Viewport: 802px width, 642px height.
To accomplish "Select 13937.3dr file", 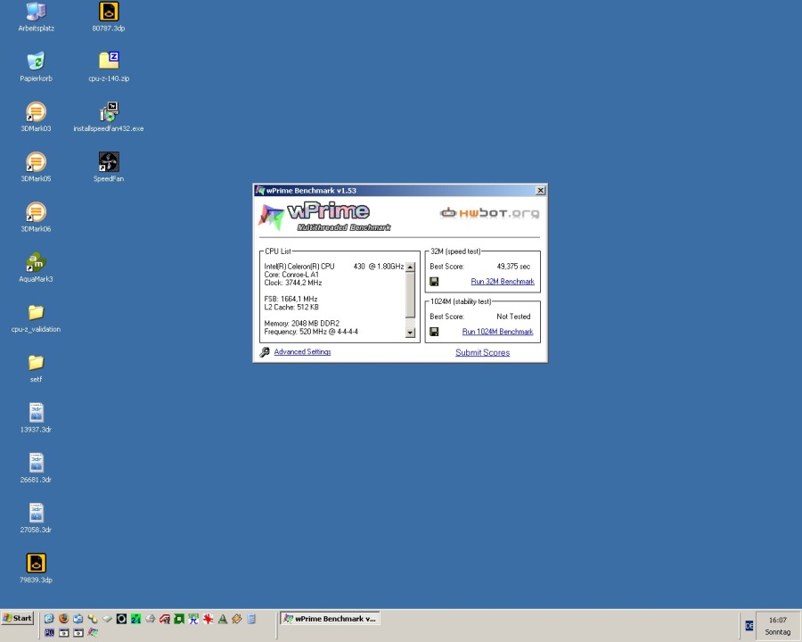I will click(36, 418).
